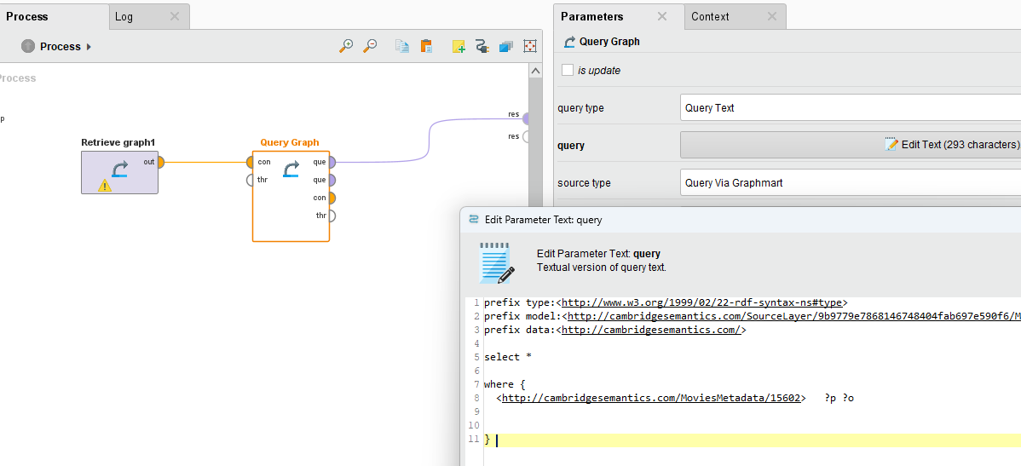Click the highlighted line 11 in editor
1021x466 pixels.
click(682, 440)
